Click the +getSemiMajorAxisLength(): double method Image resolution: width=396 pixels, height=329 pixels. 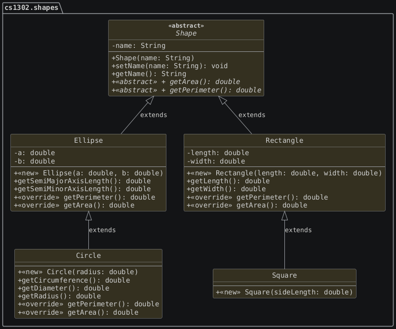82,181
